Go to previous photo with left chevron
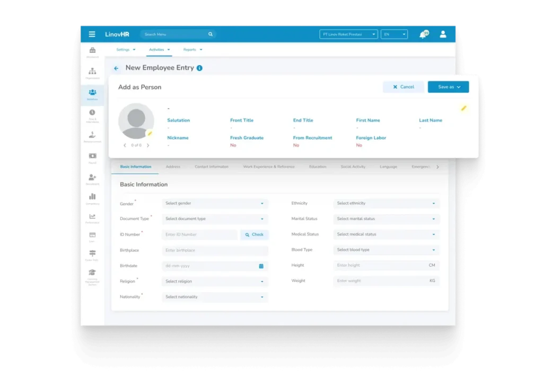Screen dimensions: 543x371 click(x=125, y=145)
